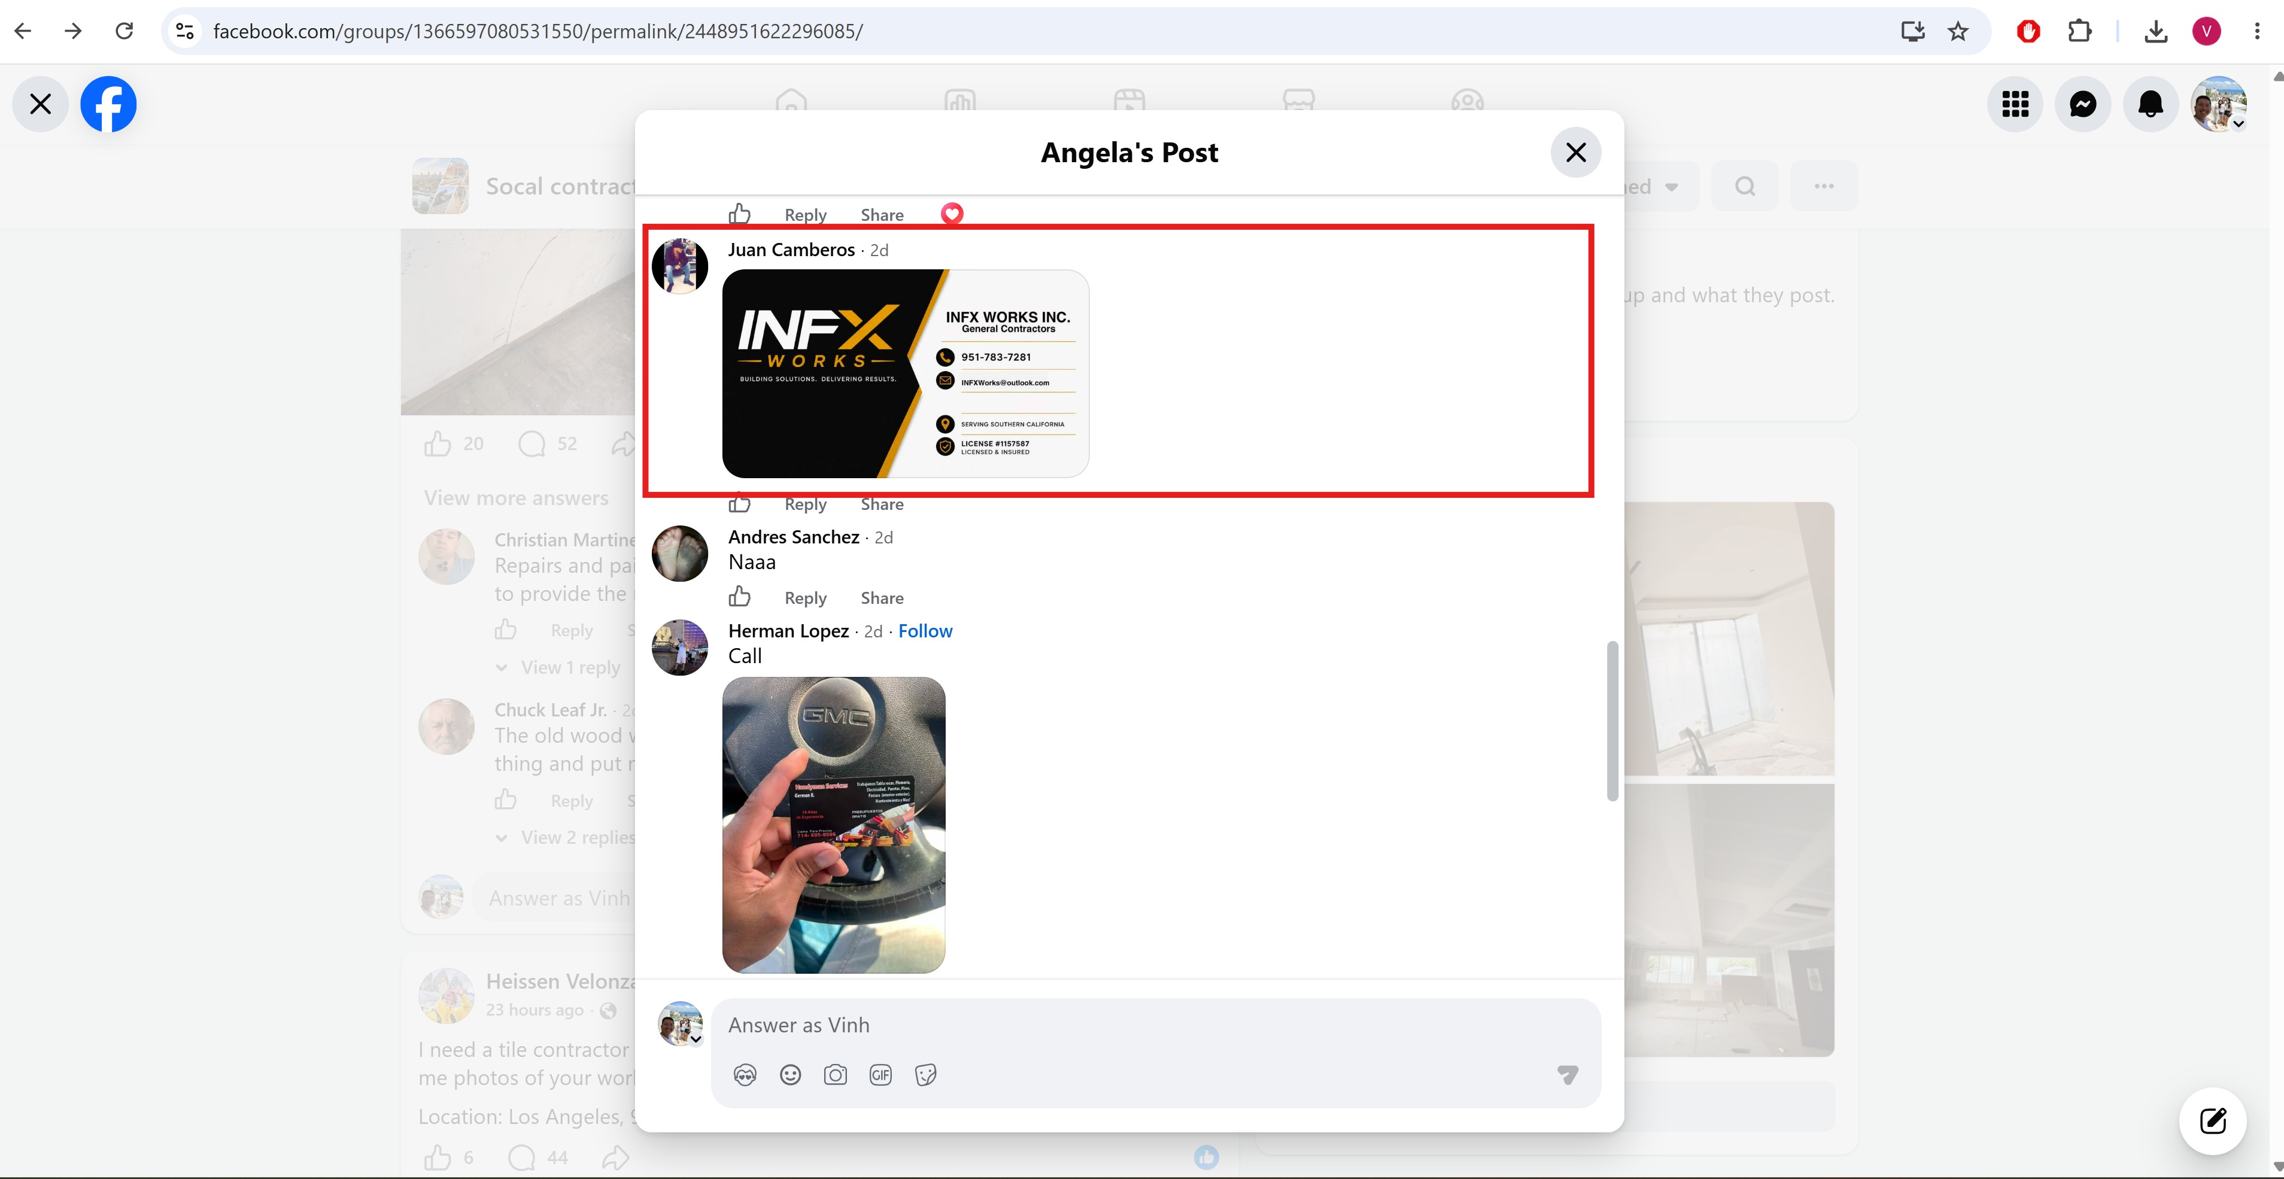Bookmark this page with the star icon
Image resolution: width=2284 pixels, height=1179 pixels.
click(1958, 31)
